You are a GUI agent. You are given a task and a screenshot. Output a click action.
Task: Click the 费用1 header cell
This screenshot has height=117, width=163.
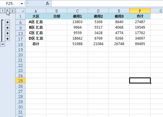pyautogui.click(x=77, y=16)
